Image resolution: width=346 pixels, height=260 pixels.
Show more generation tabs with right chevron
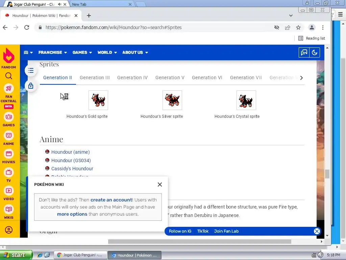point(301,78)
